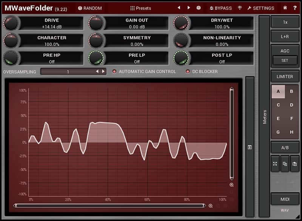Select preset slot D
The width and height of the screenshot is (302, 221).
[x=291, y=105]
